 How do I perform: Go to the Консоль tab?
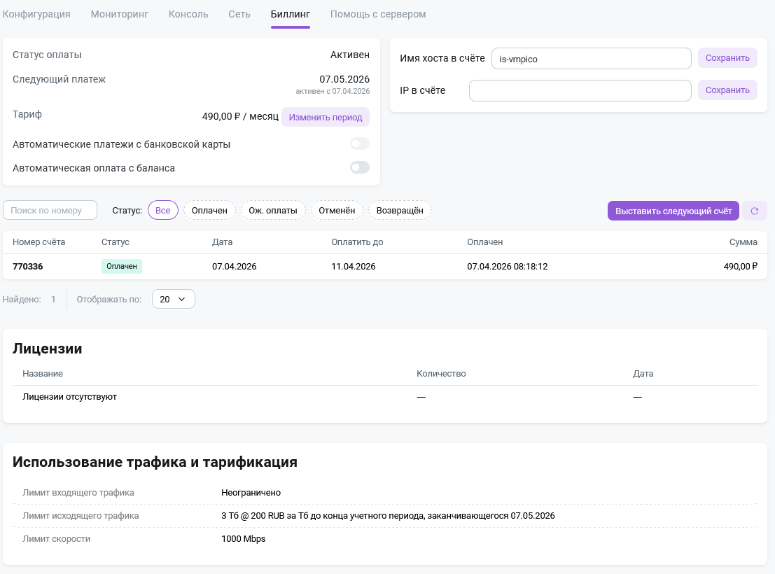click(188, 14)
